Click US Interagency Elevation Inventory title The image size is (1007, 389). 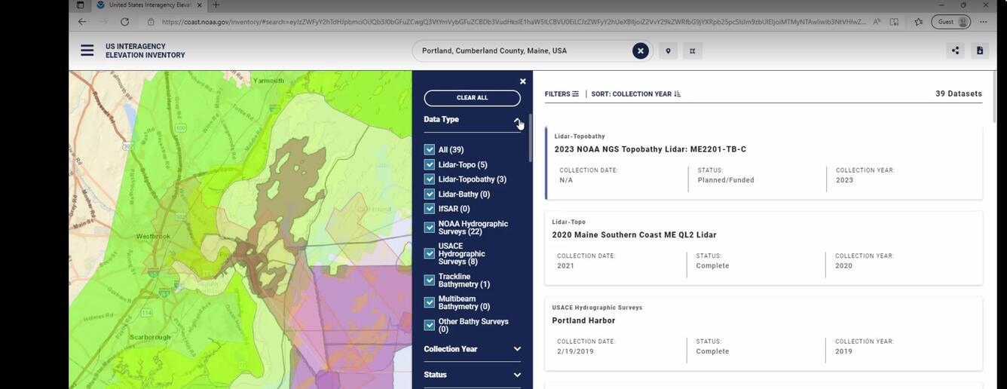[x=145, y=51]
